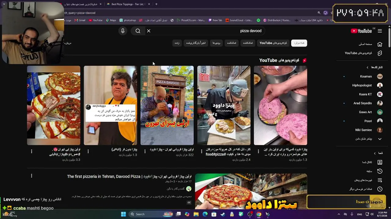Image resolution: width=391 pixels, height=219 pixels.
Task: Open the Distribution | Route bookmark
Action: click(x=277, y=20)
